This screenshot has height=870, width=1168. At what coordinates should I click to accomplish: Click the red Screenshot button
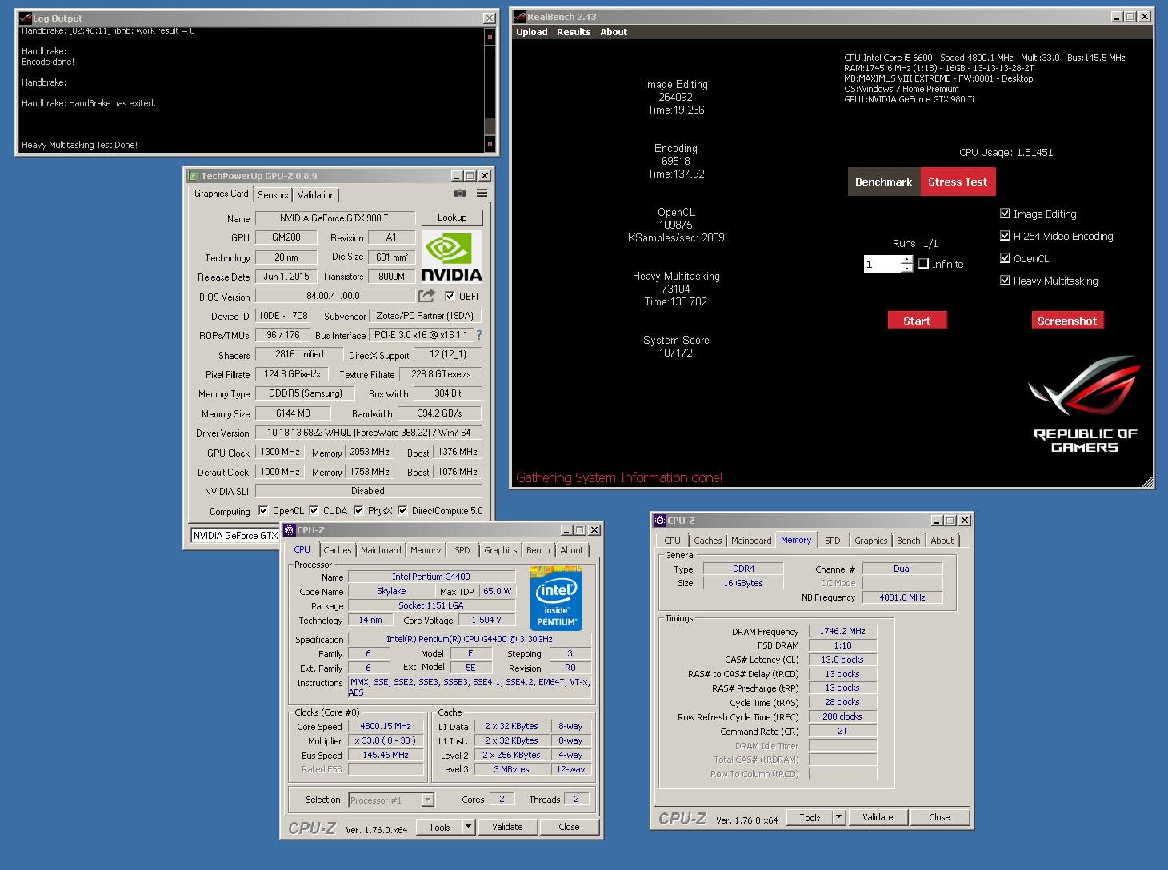click(1067, 320)
